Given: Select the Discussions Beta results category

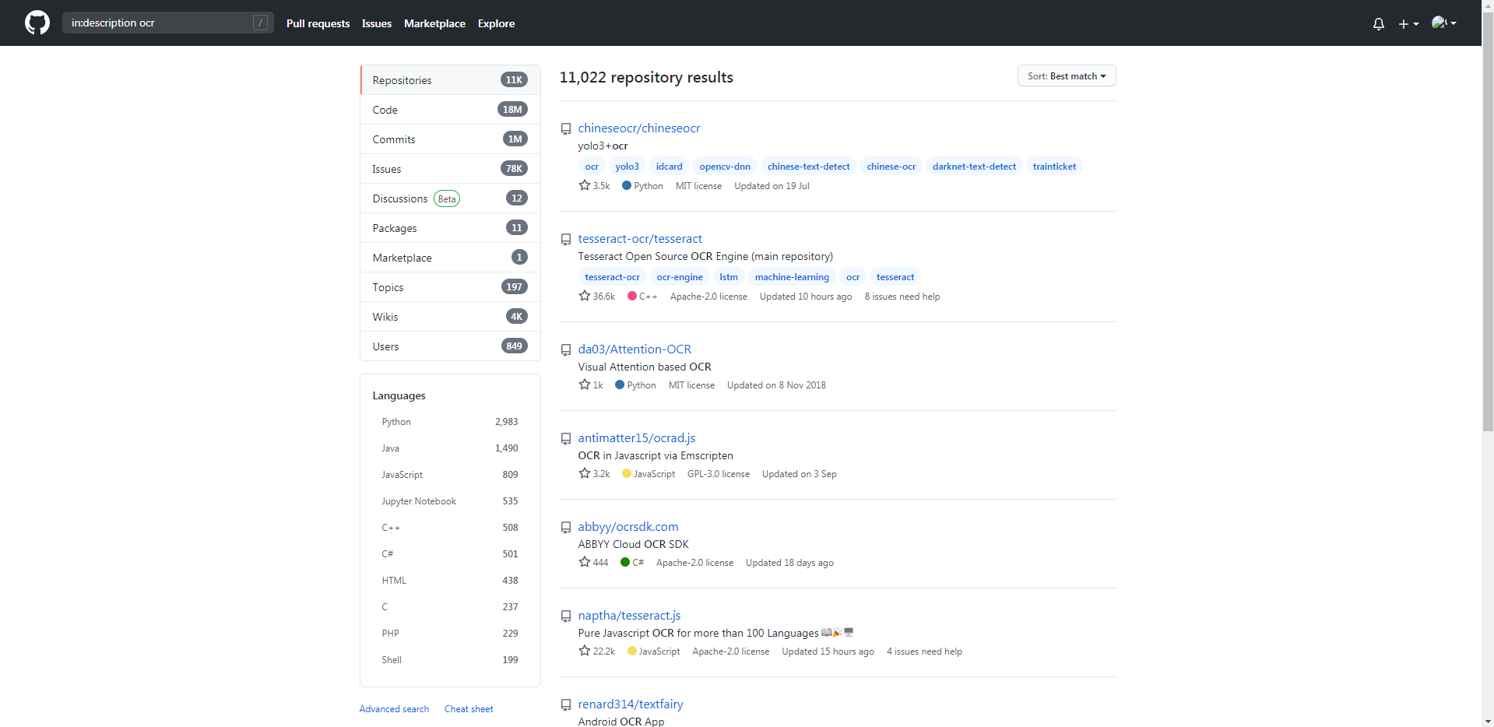Looking at the screenshot, I should 450,198.
